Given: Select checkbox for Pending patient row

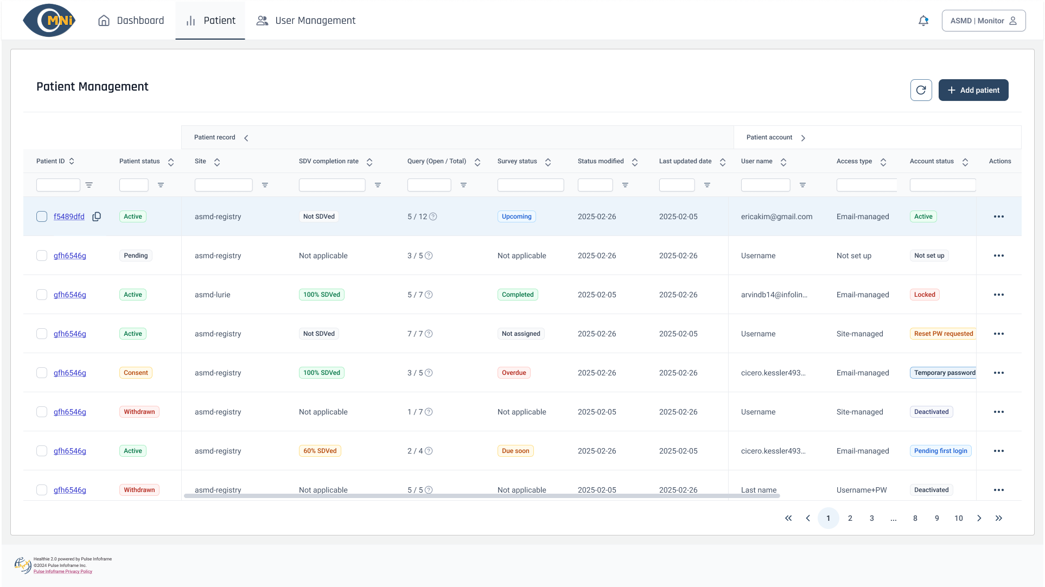Looking at the screenshot, I should tap(42, 256).
